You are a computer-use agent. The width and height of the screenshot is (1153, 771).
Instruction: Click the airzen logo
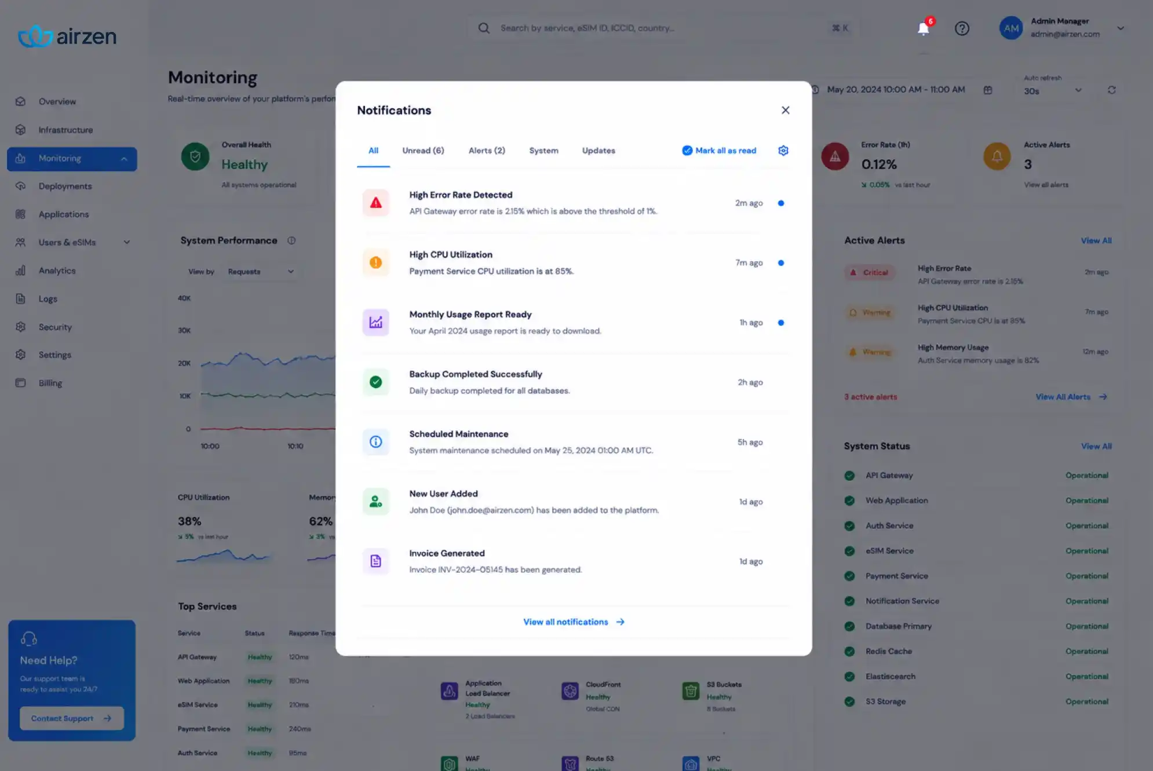tap(67, 36)
